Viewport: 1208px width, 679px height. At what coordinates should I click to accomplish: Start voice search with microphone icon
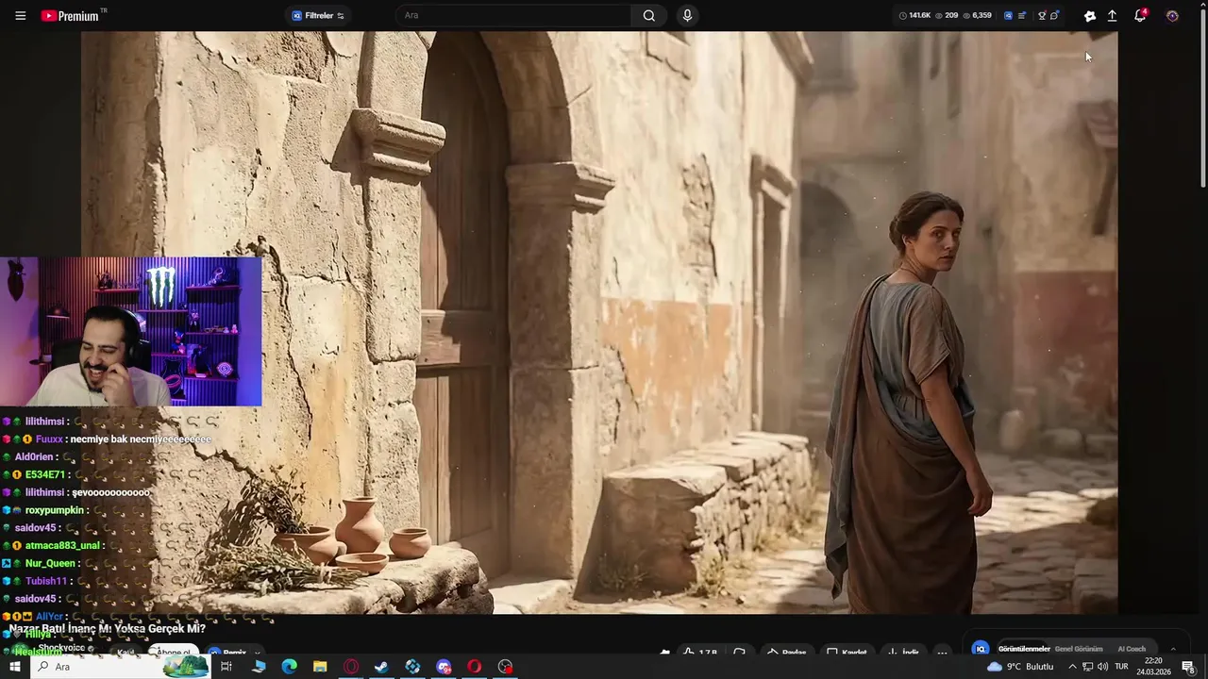(687, 15)
